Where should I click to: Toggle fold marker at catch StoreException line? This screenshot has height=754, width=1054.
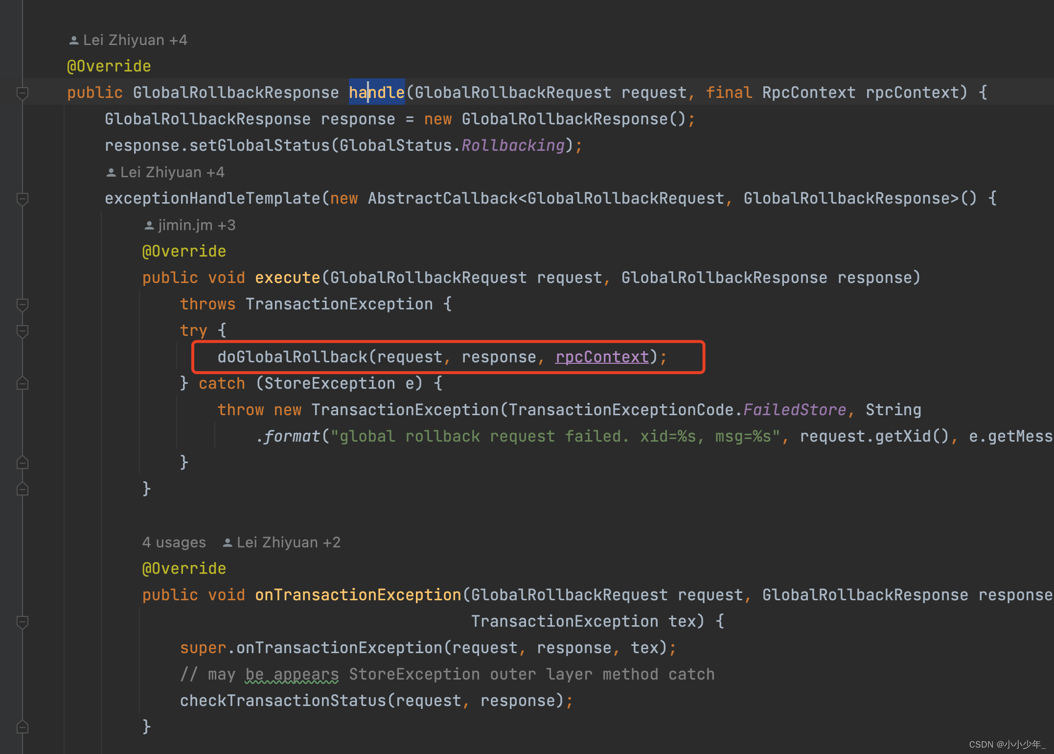23,384
